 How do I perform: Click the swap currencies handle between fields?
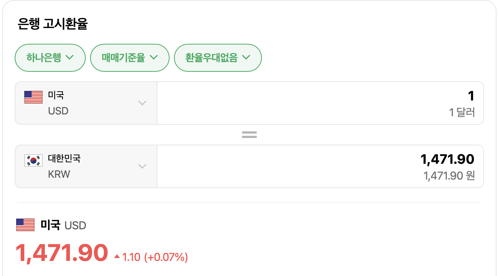click(249, 135)
